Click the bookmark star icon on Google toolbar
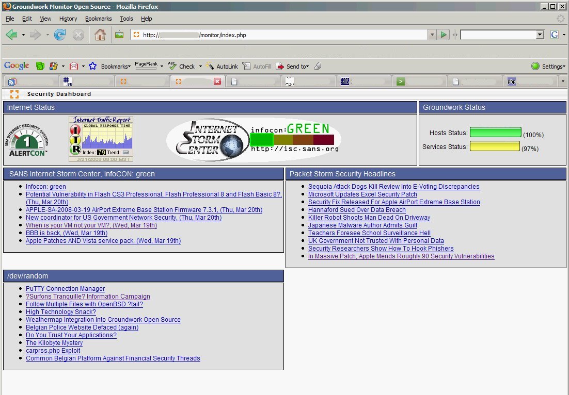This screenshot has height=395, width=569. (92, 66)
